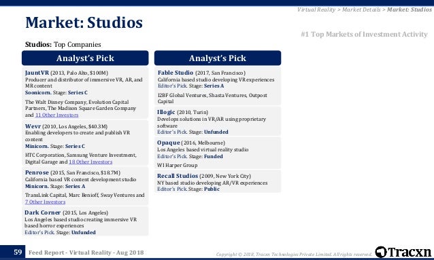The width and height of the screenshot is (434, 260).
Task: Click 'Market Details' in the breadcrumb
Action: click(x=361, y=10)
